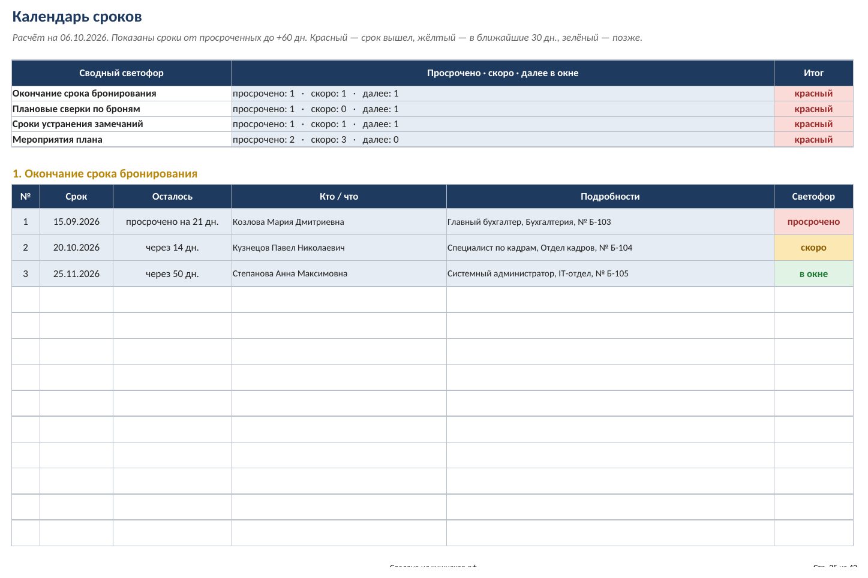The width and height of the screenshot is (868, 578).
Task: Select "красный" result for Мероприятия плана
Action: click(x=813, y=140)
